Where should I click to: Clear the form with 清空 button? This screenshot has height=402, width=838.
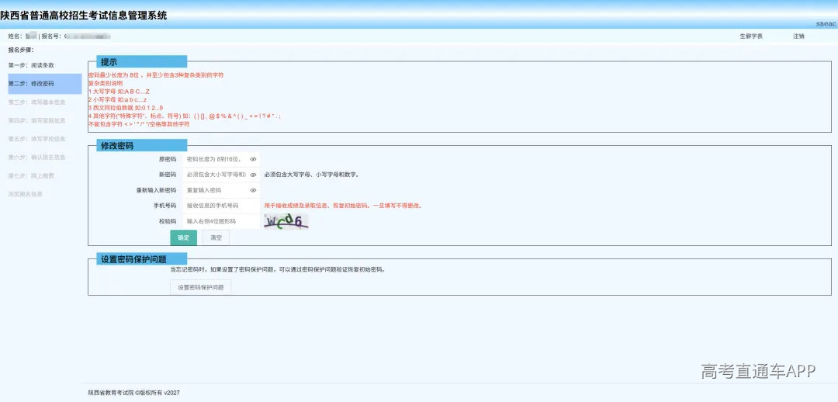point(216,238)
